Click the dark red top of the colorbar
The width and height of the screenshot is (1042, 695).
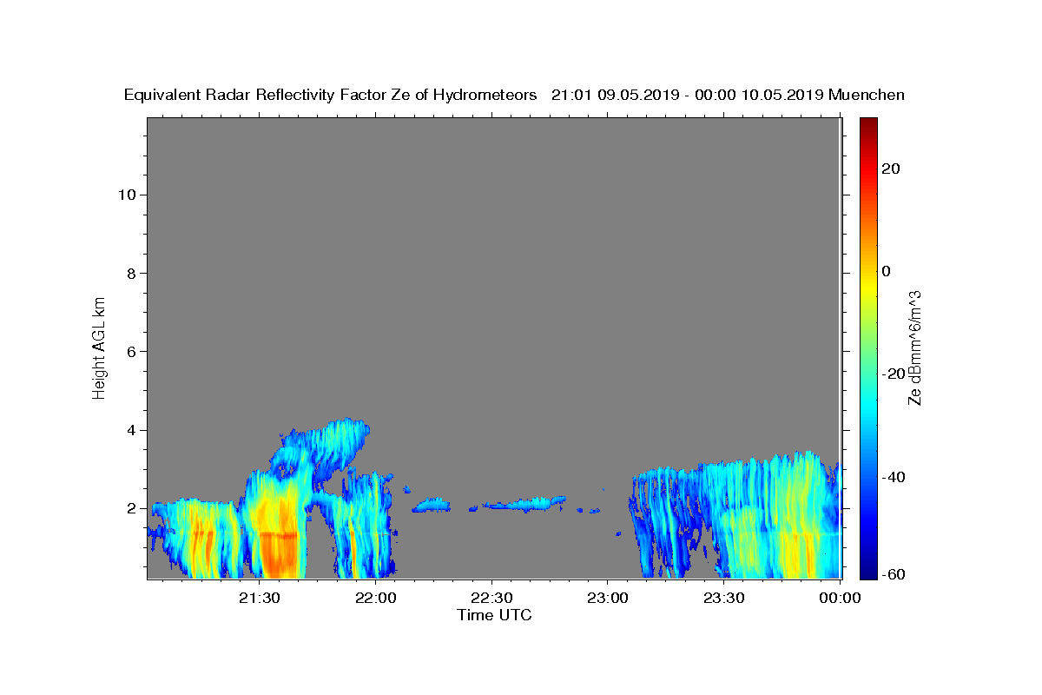coord(868,124)
